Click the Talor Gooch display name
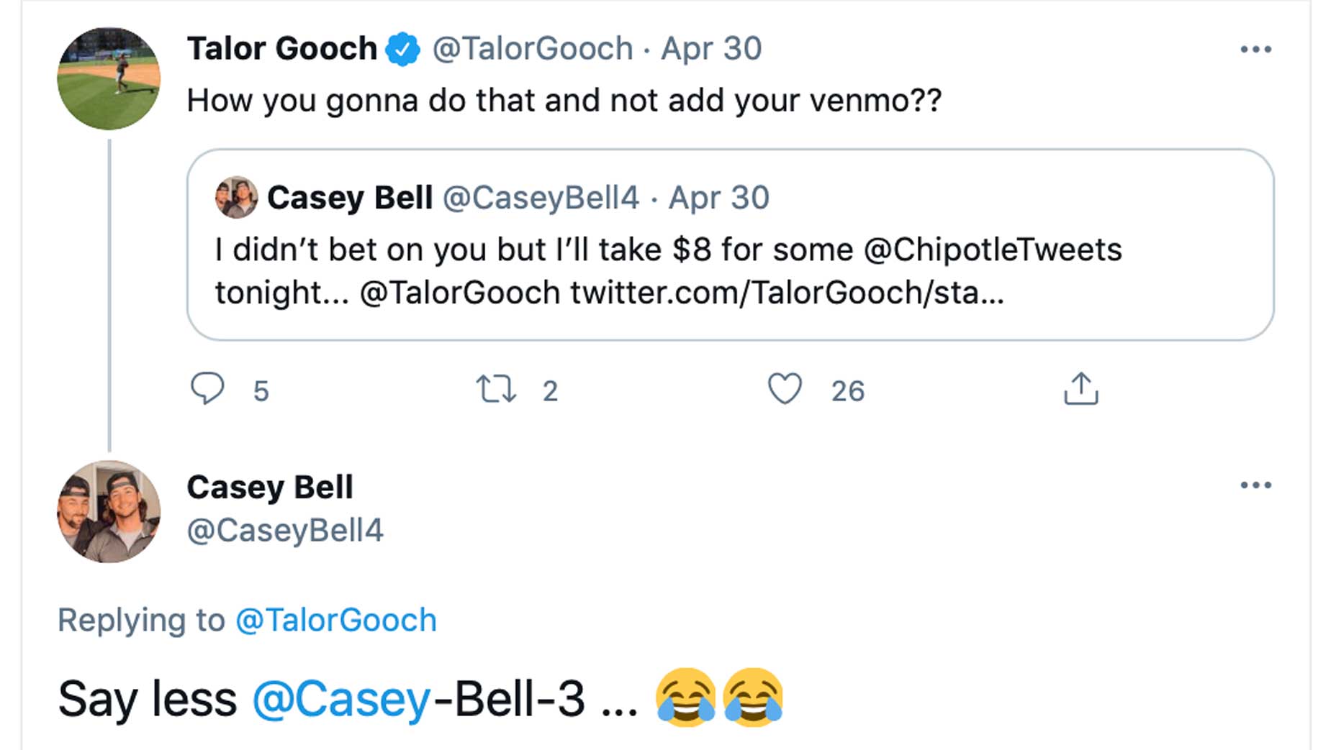The image size is (1336, 750). 281,49
